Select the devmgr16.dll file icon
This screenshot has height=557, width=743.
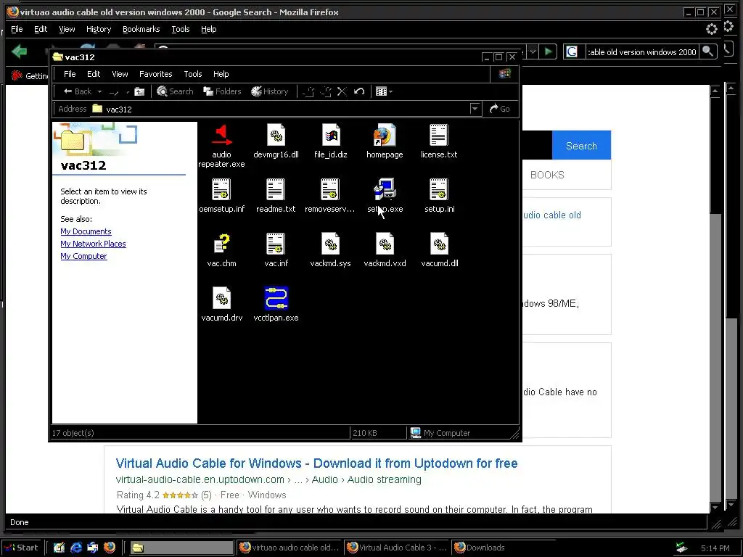click(276, 135)
